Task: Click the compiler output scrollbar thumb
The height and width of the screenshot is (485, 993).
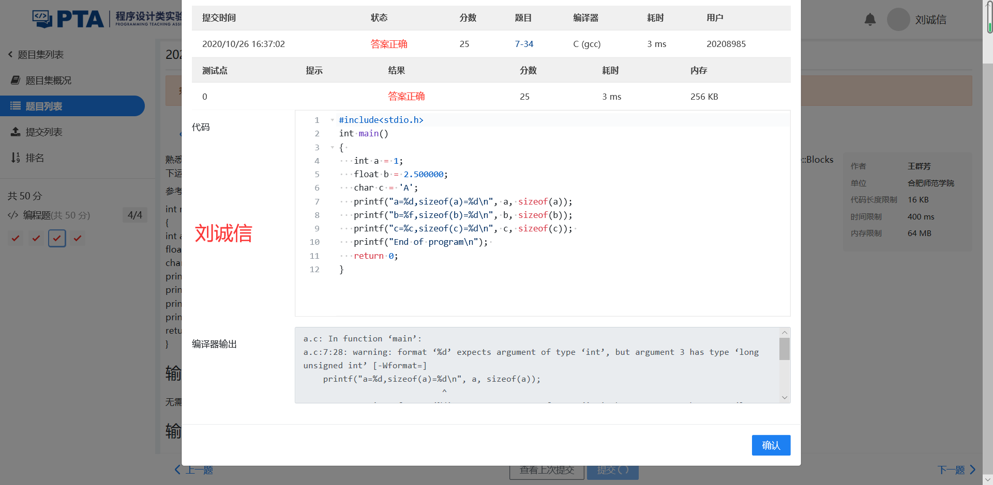Action: click(785, 349)
